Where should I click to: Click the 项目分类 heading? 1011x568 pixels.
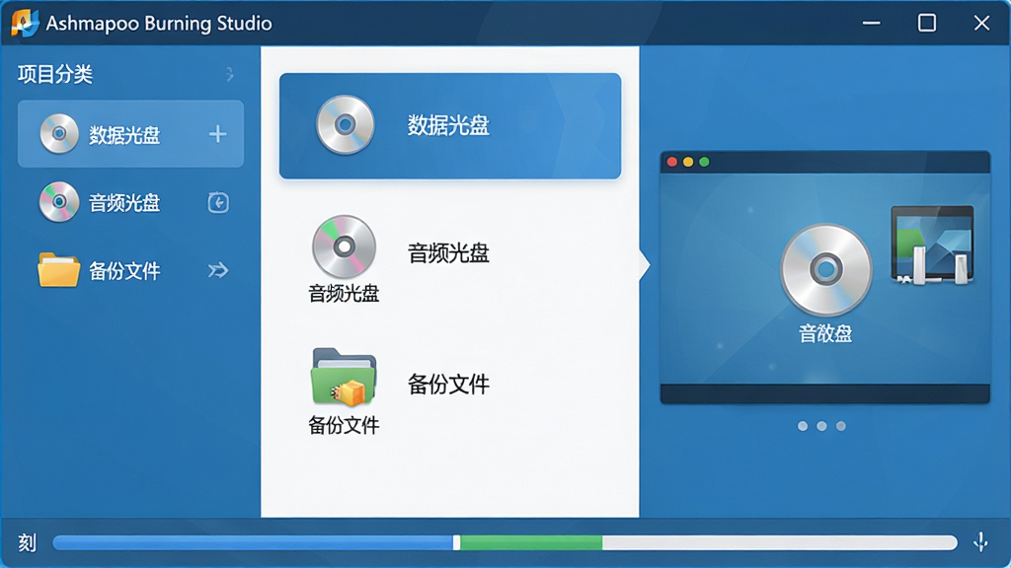55,74
